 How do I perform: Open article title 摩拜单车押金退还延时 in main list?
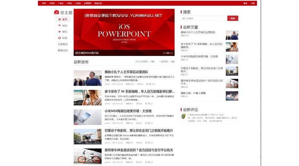(x=138, y=150)
